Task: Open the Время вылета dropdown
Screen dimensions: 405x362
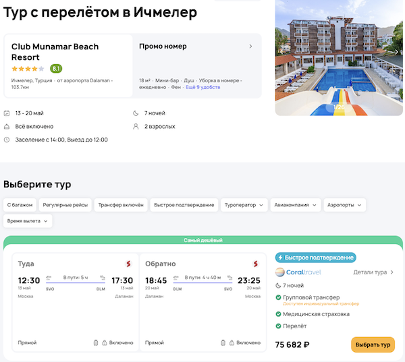Action: (28, 220)
